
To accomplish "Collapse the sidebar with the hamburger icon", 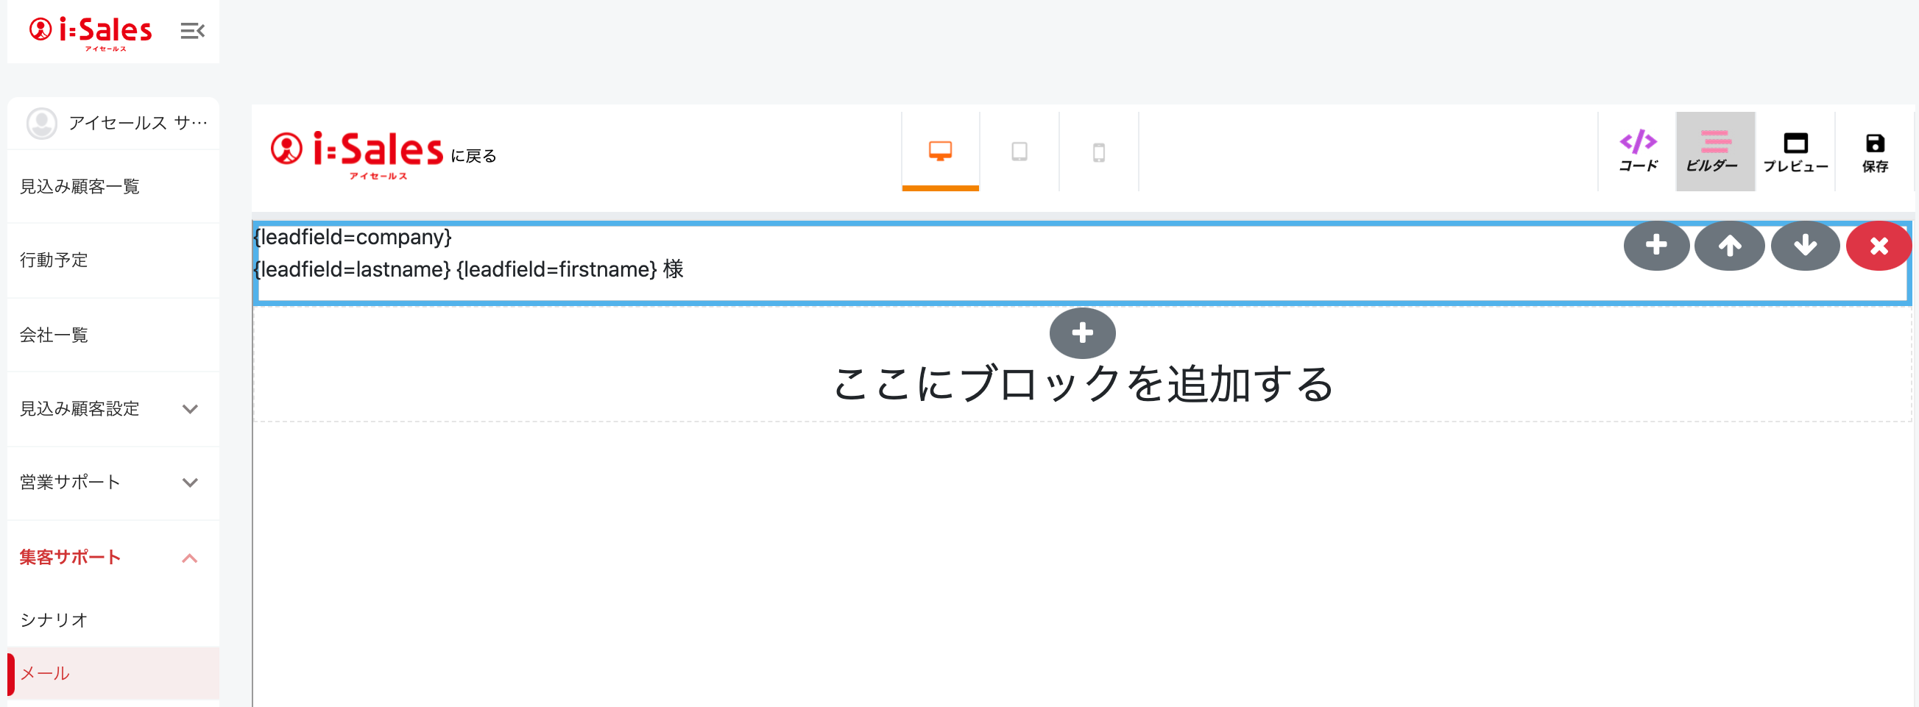I will pyautogui.click(x=192, y=30).
